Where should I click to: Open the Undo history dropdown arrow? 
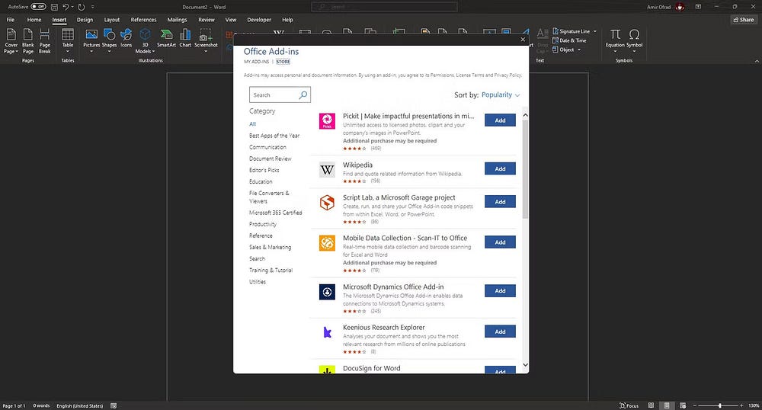[73, 7]
